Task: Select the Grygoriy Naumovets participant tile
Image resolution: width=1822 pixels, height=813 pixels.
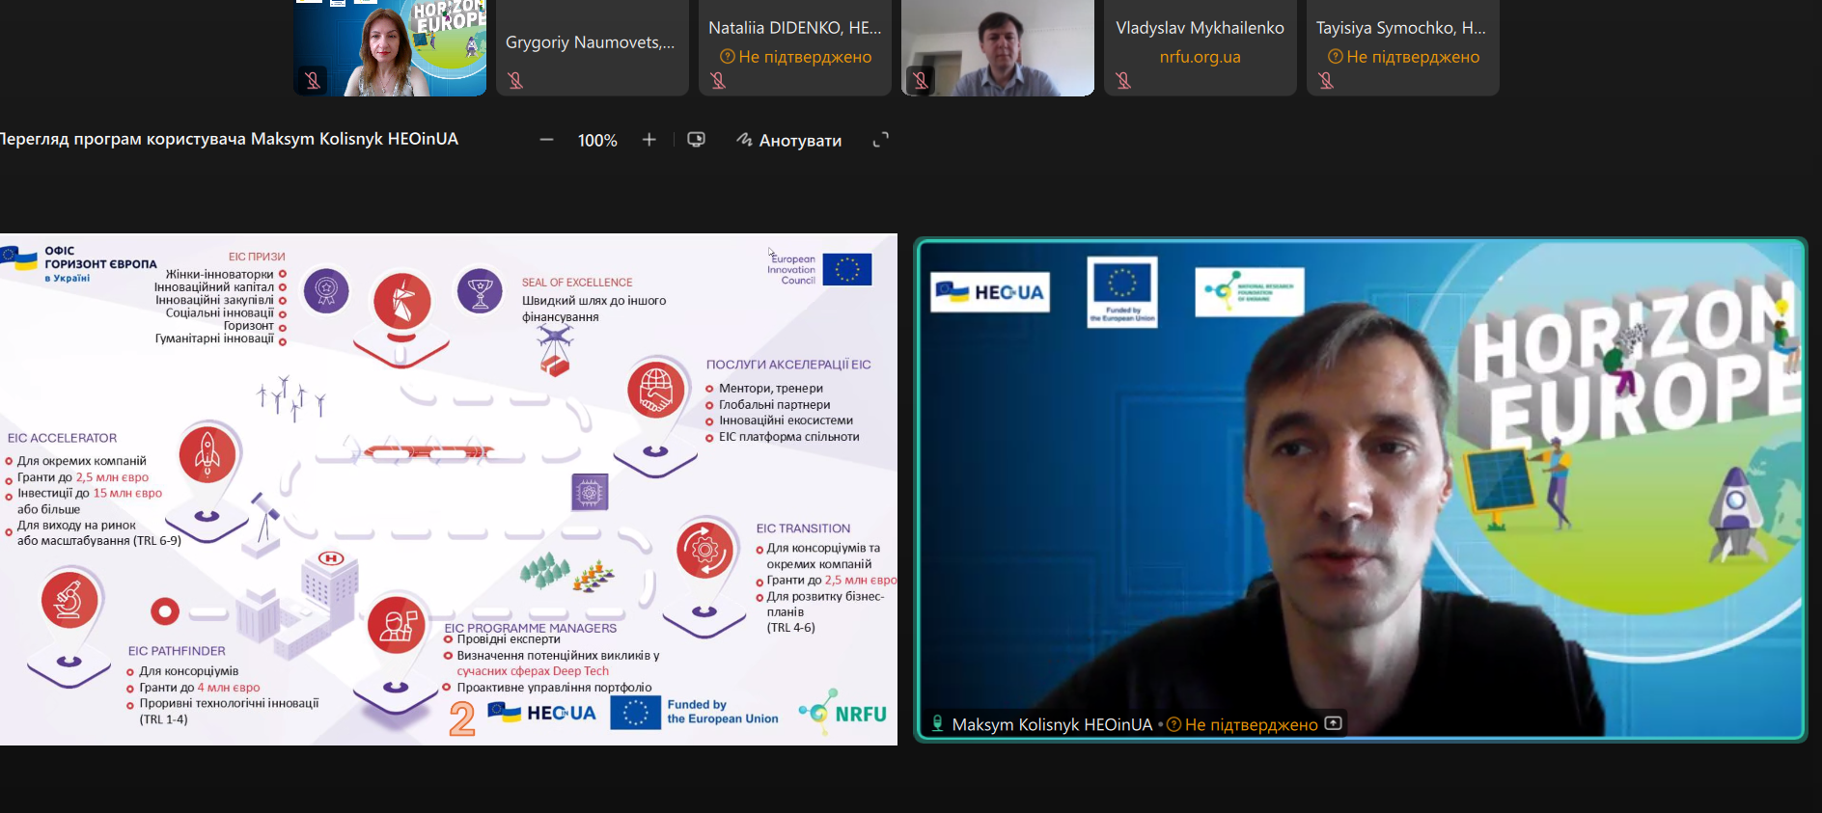Action: (591, 42)
